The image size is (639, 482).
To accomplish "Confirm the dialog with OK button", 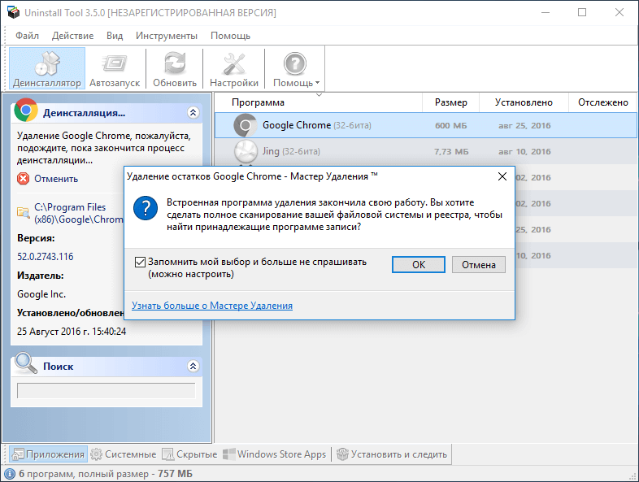I will (419, 265).
